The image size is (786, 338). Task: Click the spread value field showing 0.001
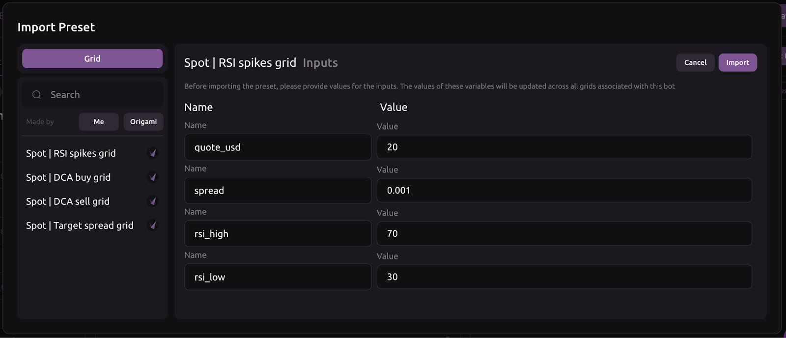click(564, 191)
